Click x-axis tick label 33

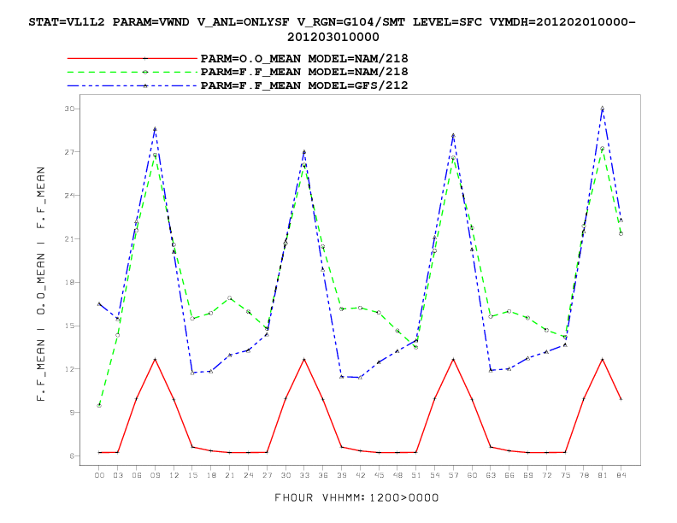pyautogui.click(x=304, y=475)
